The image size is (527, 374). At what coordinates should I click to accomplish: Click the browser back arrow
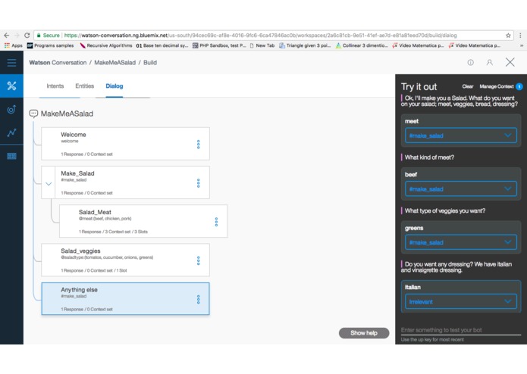coord(6,36)
